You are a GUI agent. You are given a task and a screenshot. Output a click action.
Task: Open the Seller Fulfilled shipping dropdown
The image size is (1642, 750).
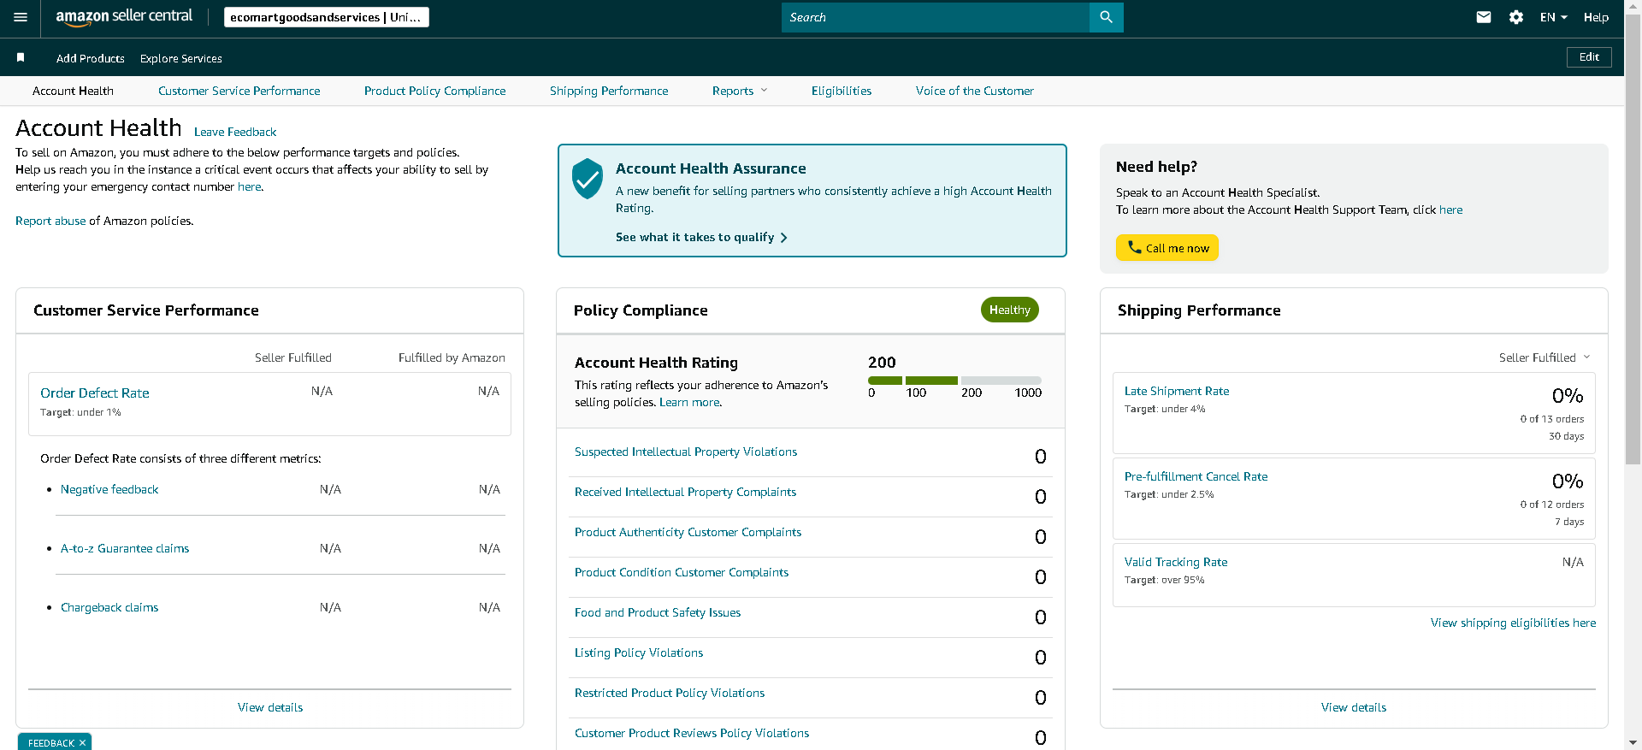point(1544,357)
